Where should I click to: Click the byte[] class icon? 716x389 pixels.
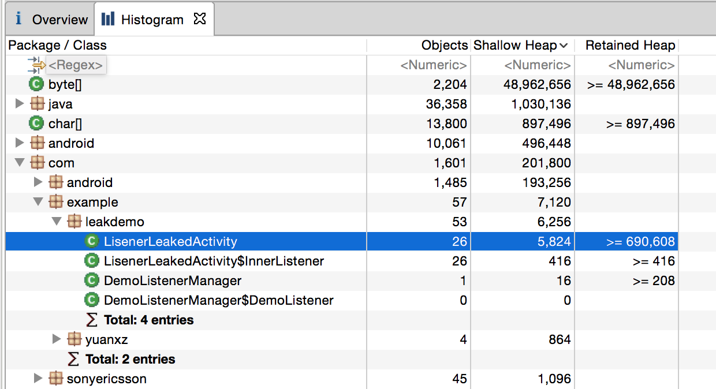tap(36, 85)
